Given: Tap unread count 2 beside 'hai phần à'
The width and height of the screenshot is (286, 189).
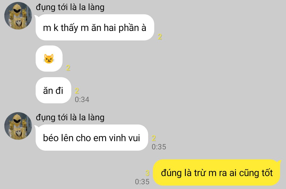Looking at the screenshot, I should (x=160, y=37).
